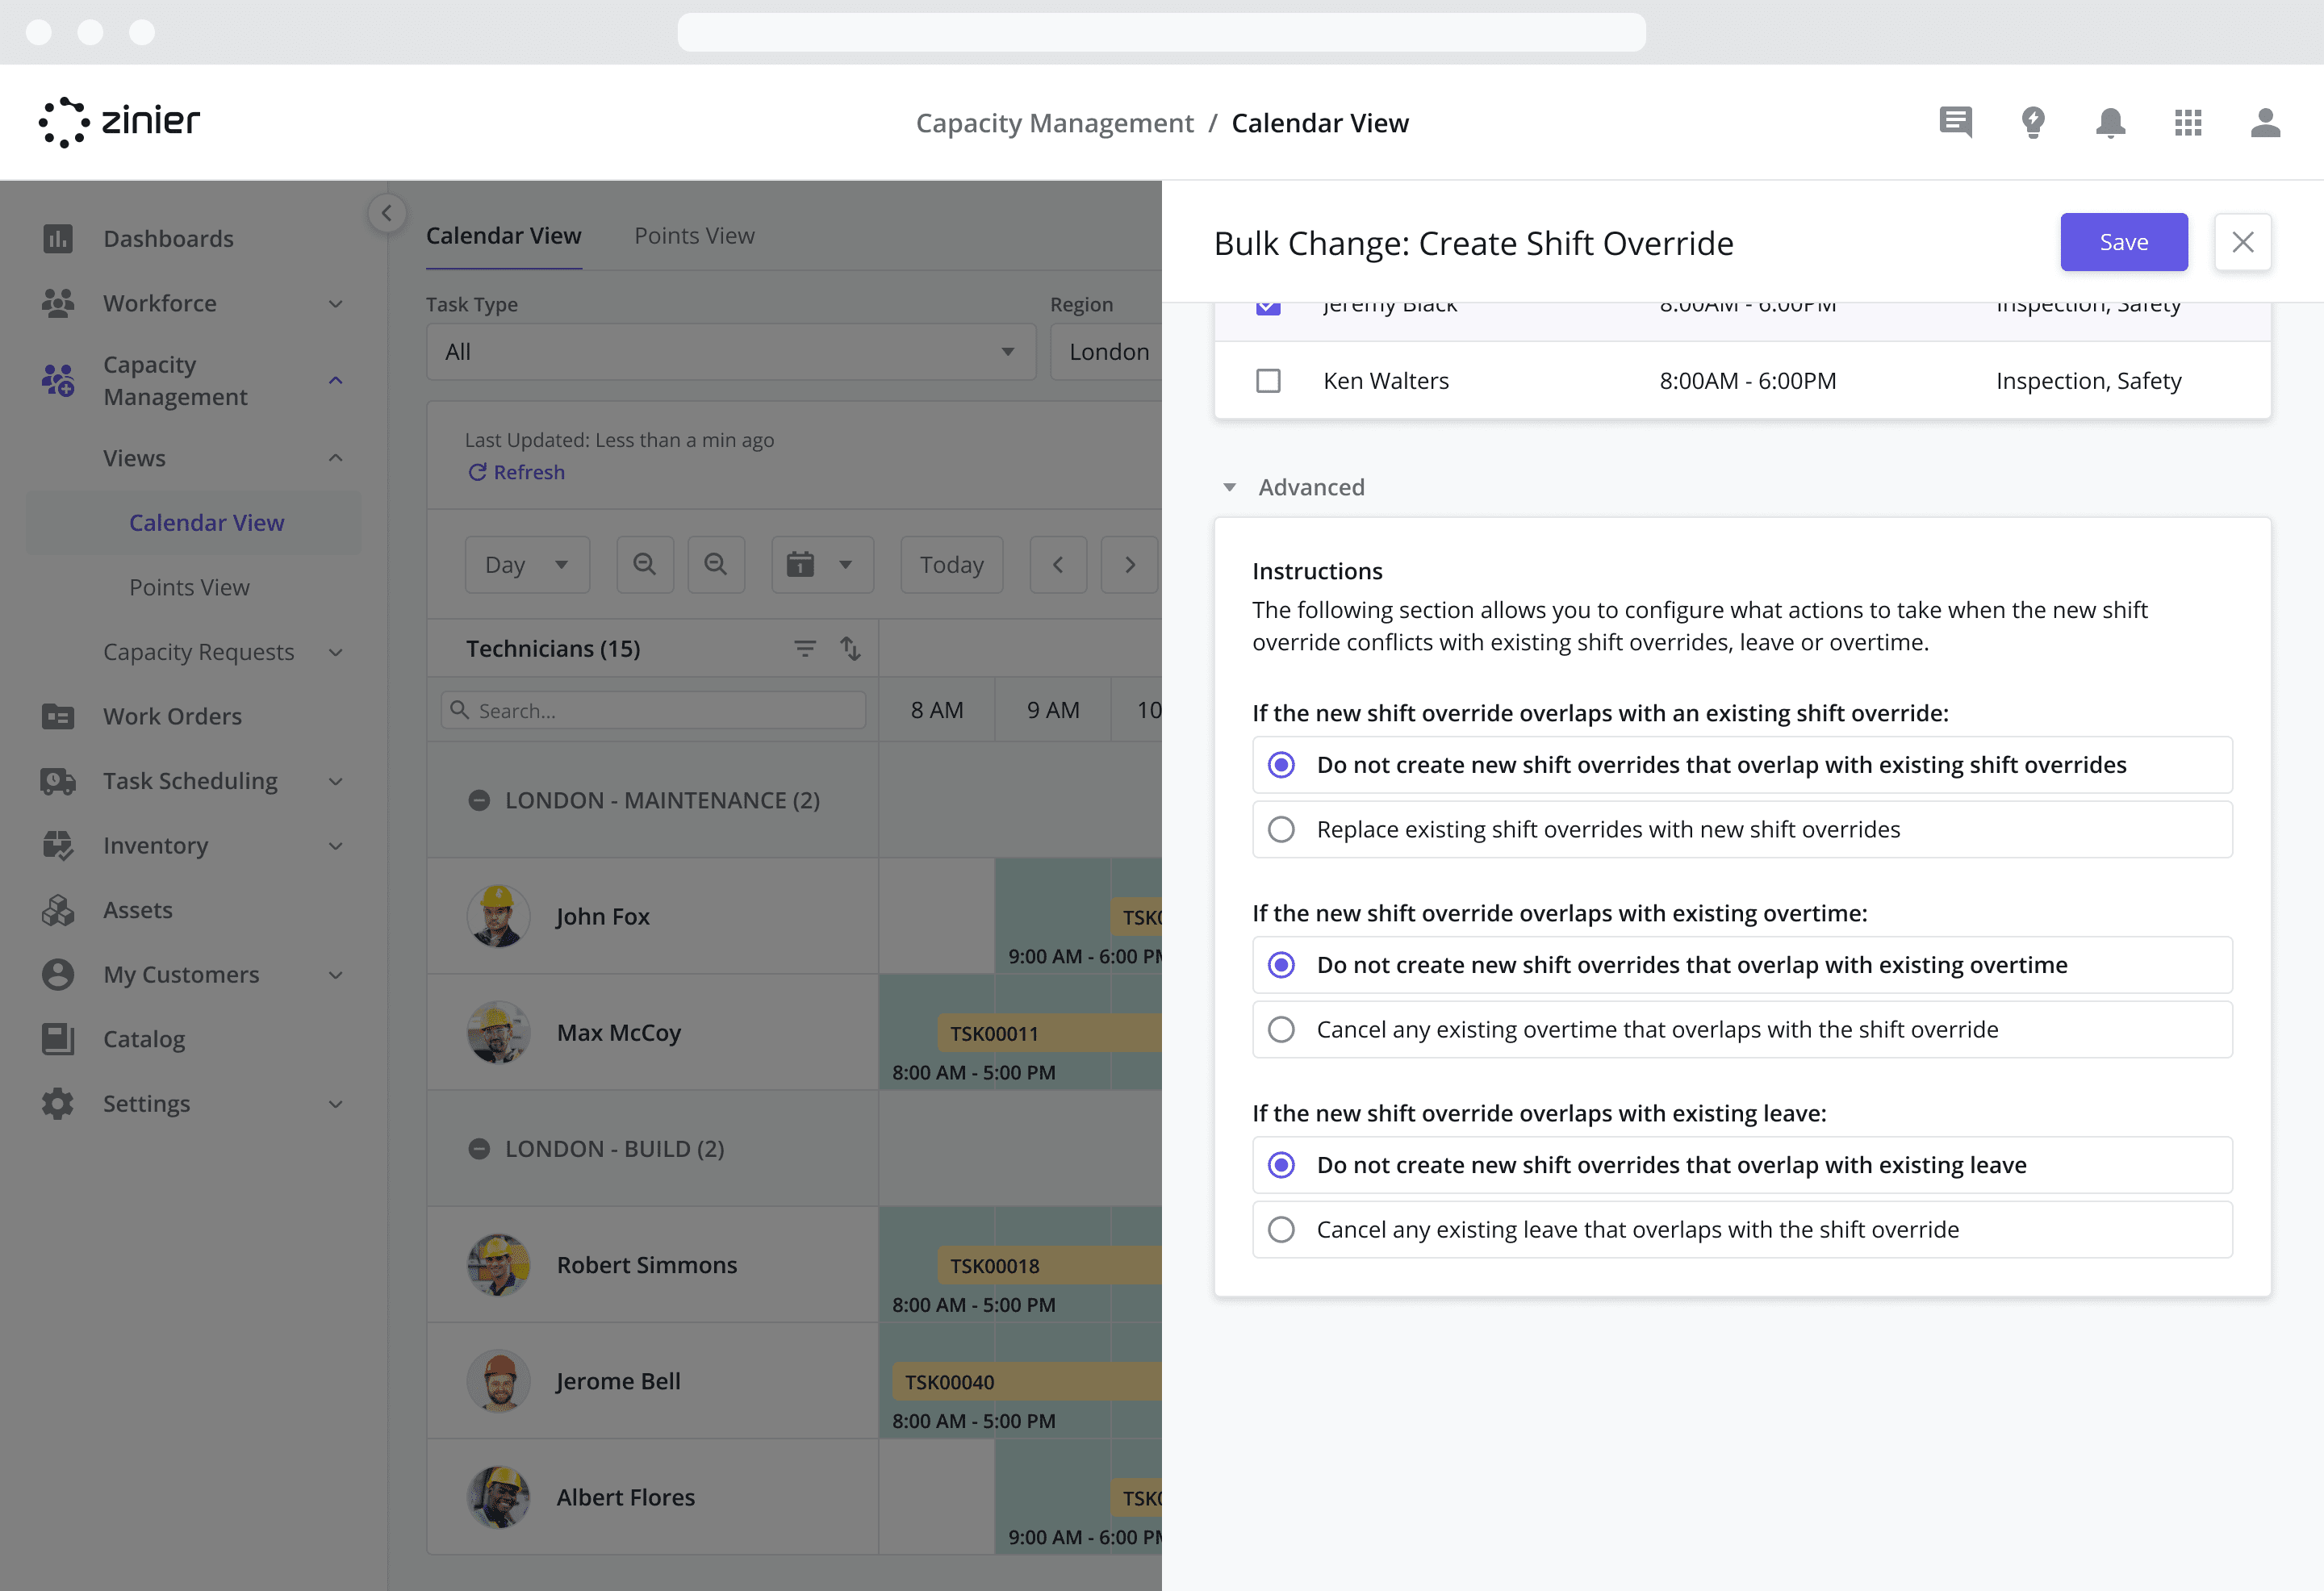Select 'Do not create new shift overrides that overlap with existing shift overrides'
2324x1591 pixels.
pyautogui.click(x=1742, y=765)
